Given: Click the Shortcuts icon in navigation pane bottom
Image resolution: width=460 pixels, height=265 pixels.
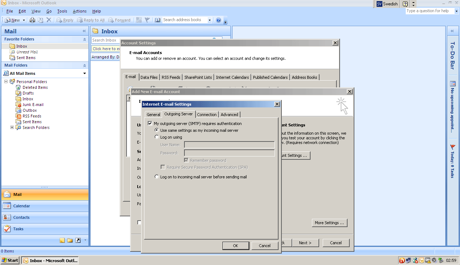Looking at the screenshot, I should pyautogui.click(x=78, y=240).
